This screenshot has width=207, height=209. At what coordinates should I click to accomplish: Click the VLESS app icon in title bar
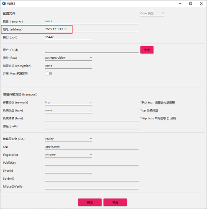pos(4,3)
